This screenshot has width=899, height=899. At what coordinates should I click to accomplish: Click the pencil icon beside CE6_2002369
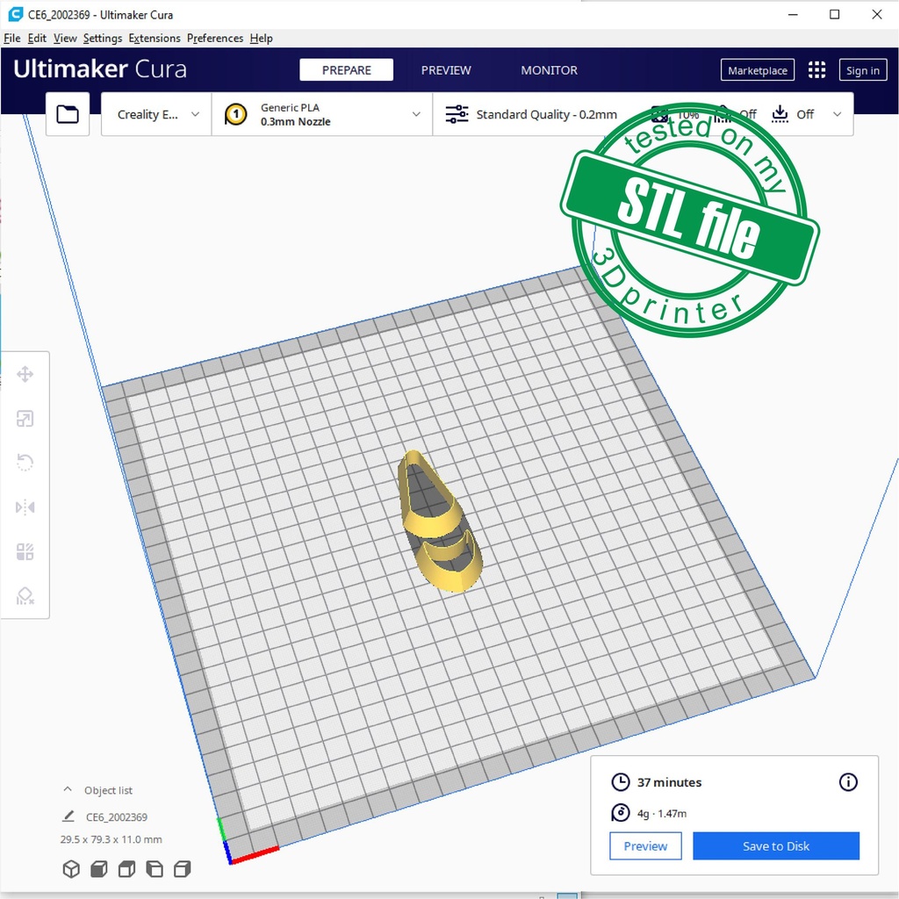click(68, 816)
